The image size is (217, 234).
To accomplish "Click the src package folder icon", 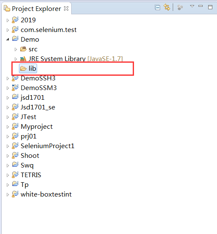I will pos(23,49).
